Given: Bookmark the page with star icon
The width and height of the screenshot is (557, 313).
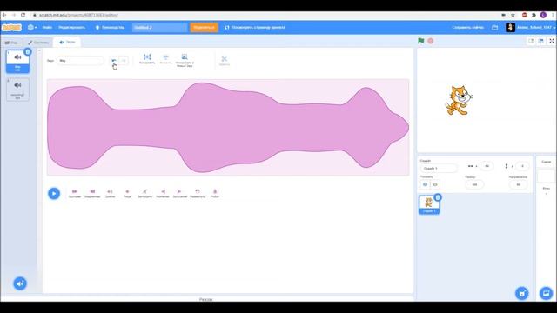Looking at the screenshot, I should 513,15.
